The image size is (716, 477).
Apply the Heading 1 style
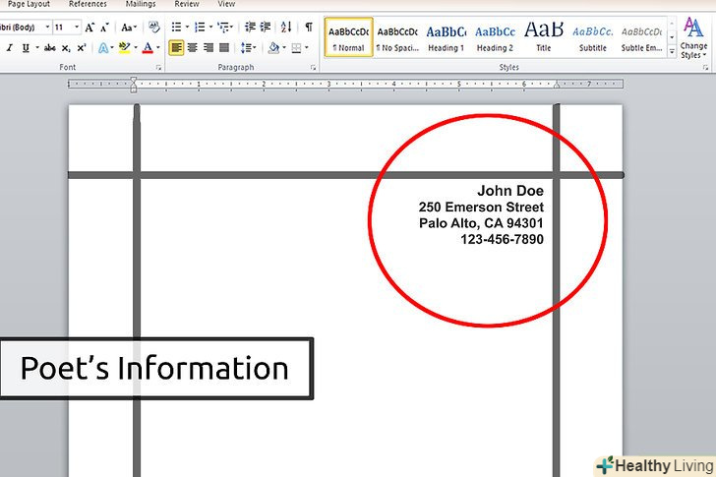[x=447, y=38]
